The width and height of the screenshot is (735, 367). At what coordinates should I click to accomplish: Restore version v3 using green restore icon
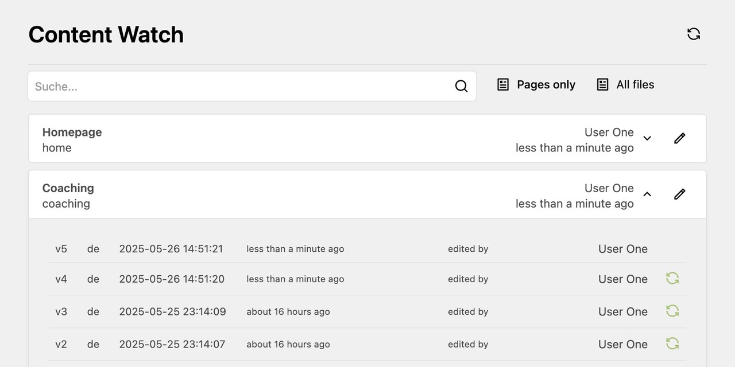pos(672,311)
